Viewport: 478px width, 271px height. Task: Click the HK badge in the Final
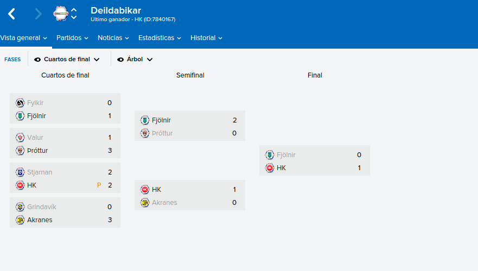(270, 168)
